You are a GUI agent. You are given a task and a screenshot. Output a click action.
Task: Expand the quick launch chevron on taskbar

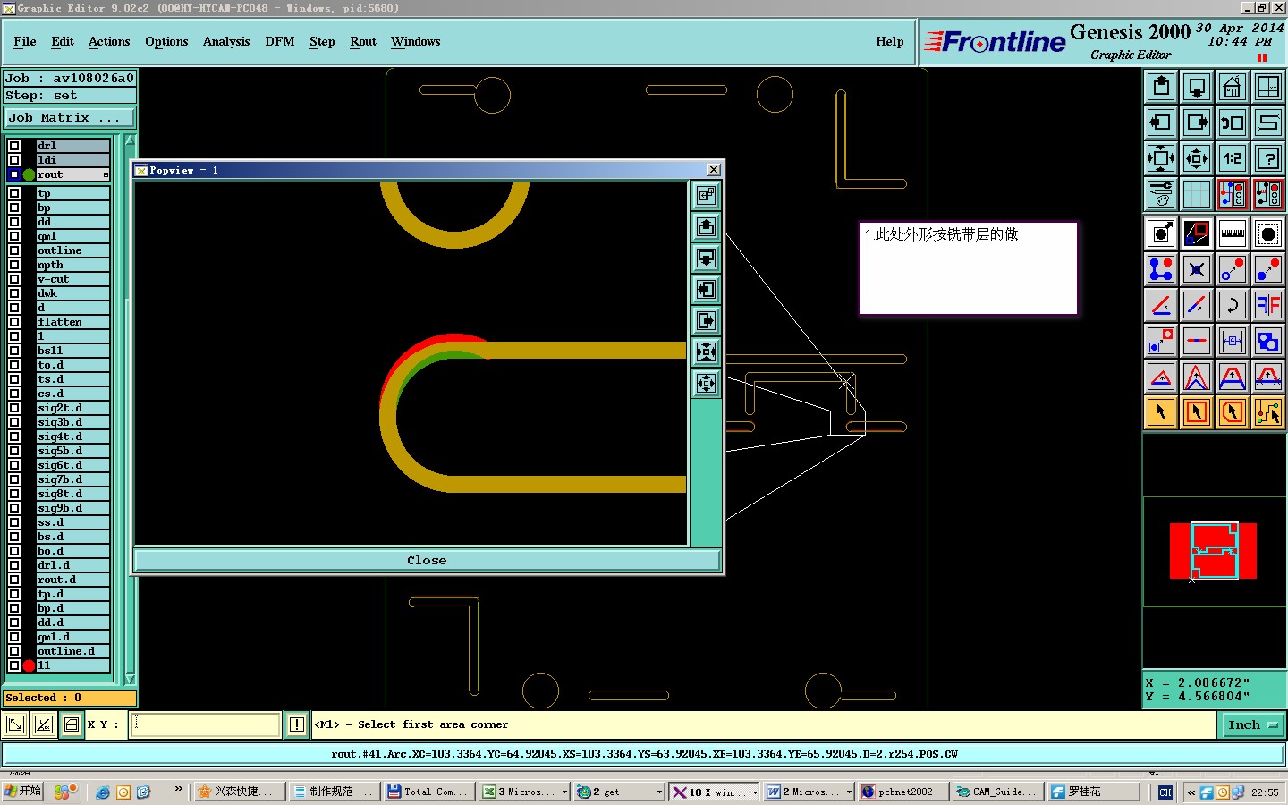[178, 789]
